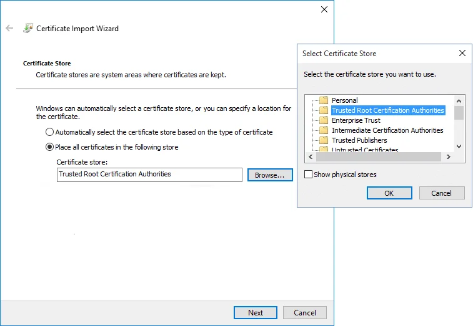The height and width of the screenshot is (326, 473).
Task: Confirm store selection with OK
Action: (x=389, y=193)
